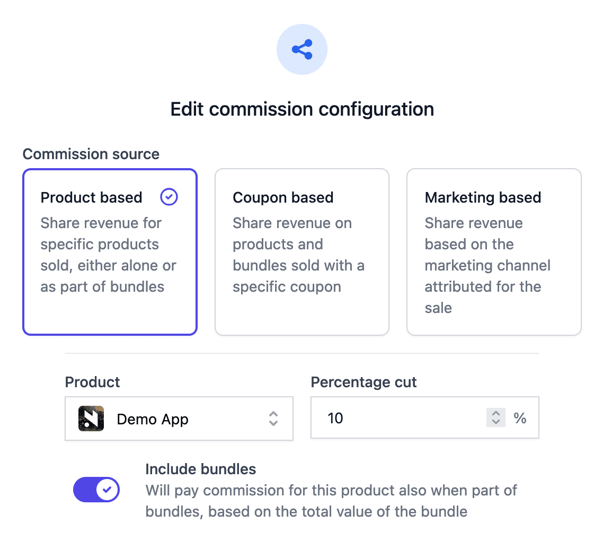Click the share icon above the title
The image size is (603, 540).
302,49
